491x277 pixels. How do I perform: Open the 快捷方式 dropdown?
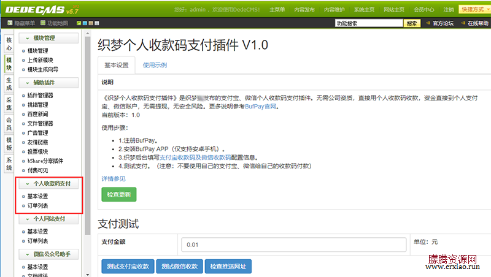474,9
